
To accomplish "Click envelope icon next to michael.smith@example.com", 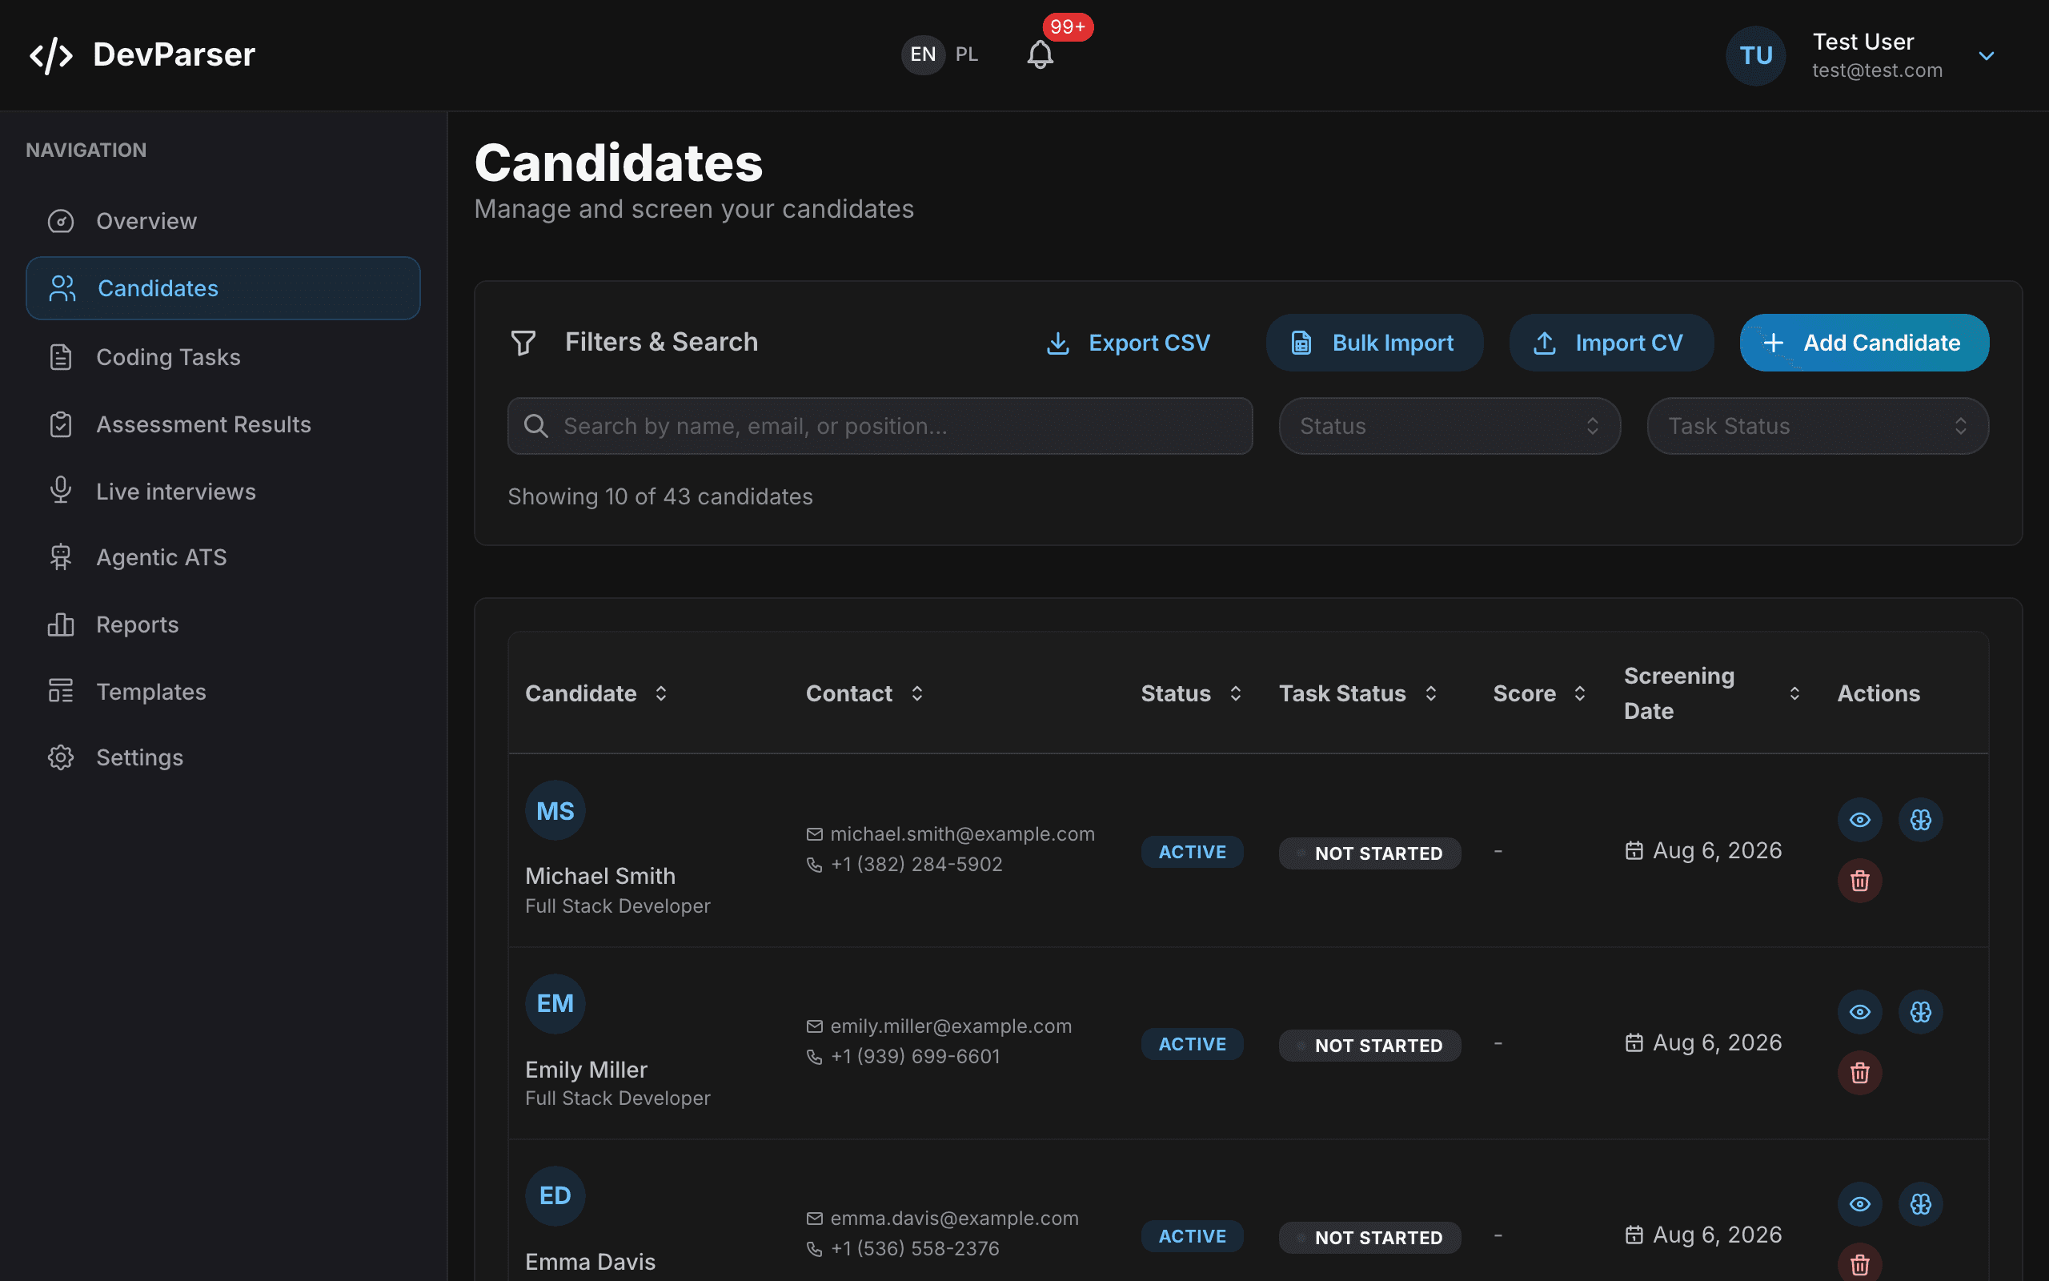I will pyautogui.click(x=815, y=834).
